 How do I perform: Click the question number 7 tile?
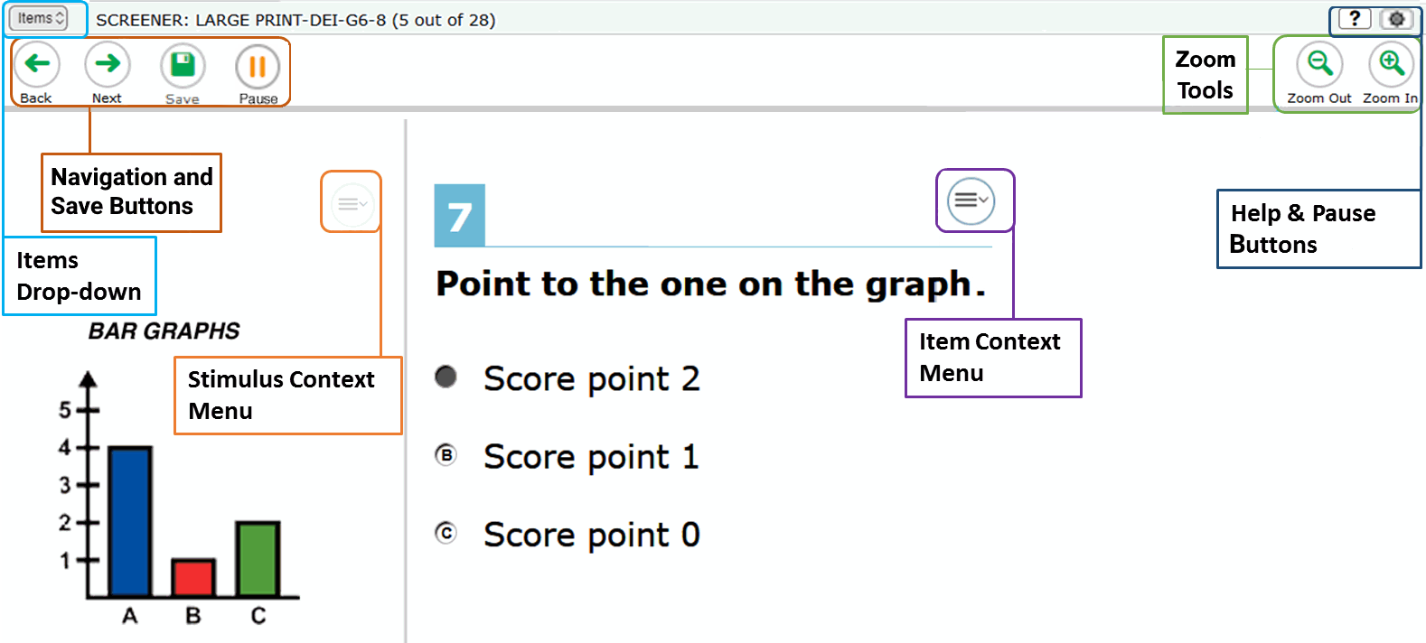pyautogui.click(x=460, y=215)
